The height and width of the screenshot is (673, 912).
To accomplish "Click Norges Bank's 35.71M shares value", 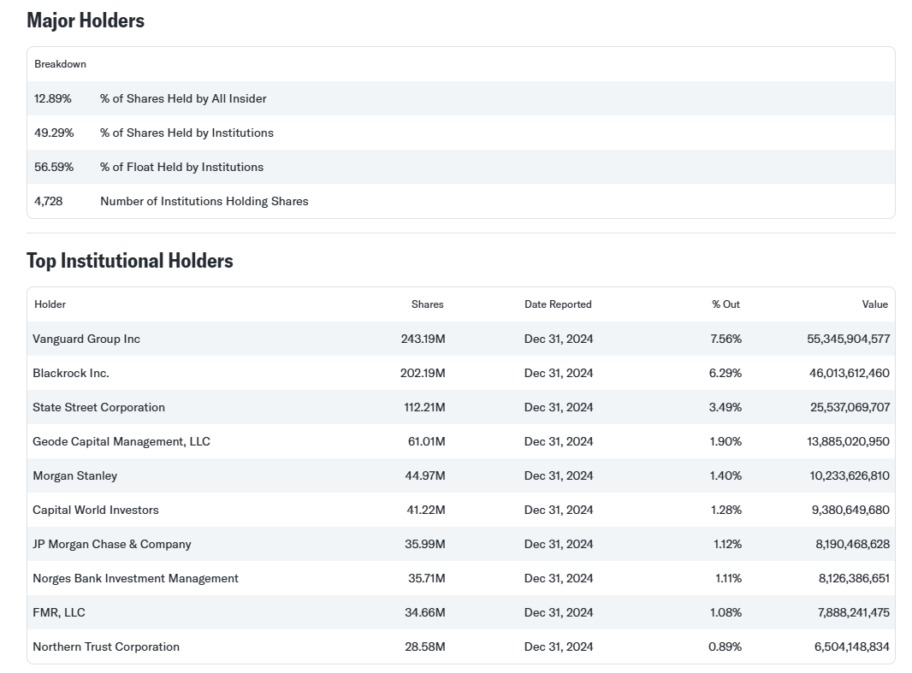I will tap(427, 578).
